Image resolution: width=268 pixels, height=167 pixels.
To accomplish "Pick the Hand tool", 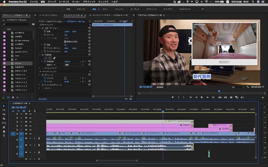I will [x=4, y=131].
